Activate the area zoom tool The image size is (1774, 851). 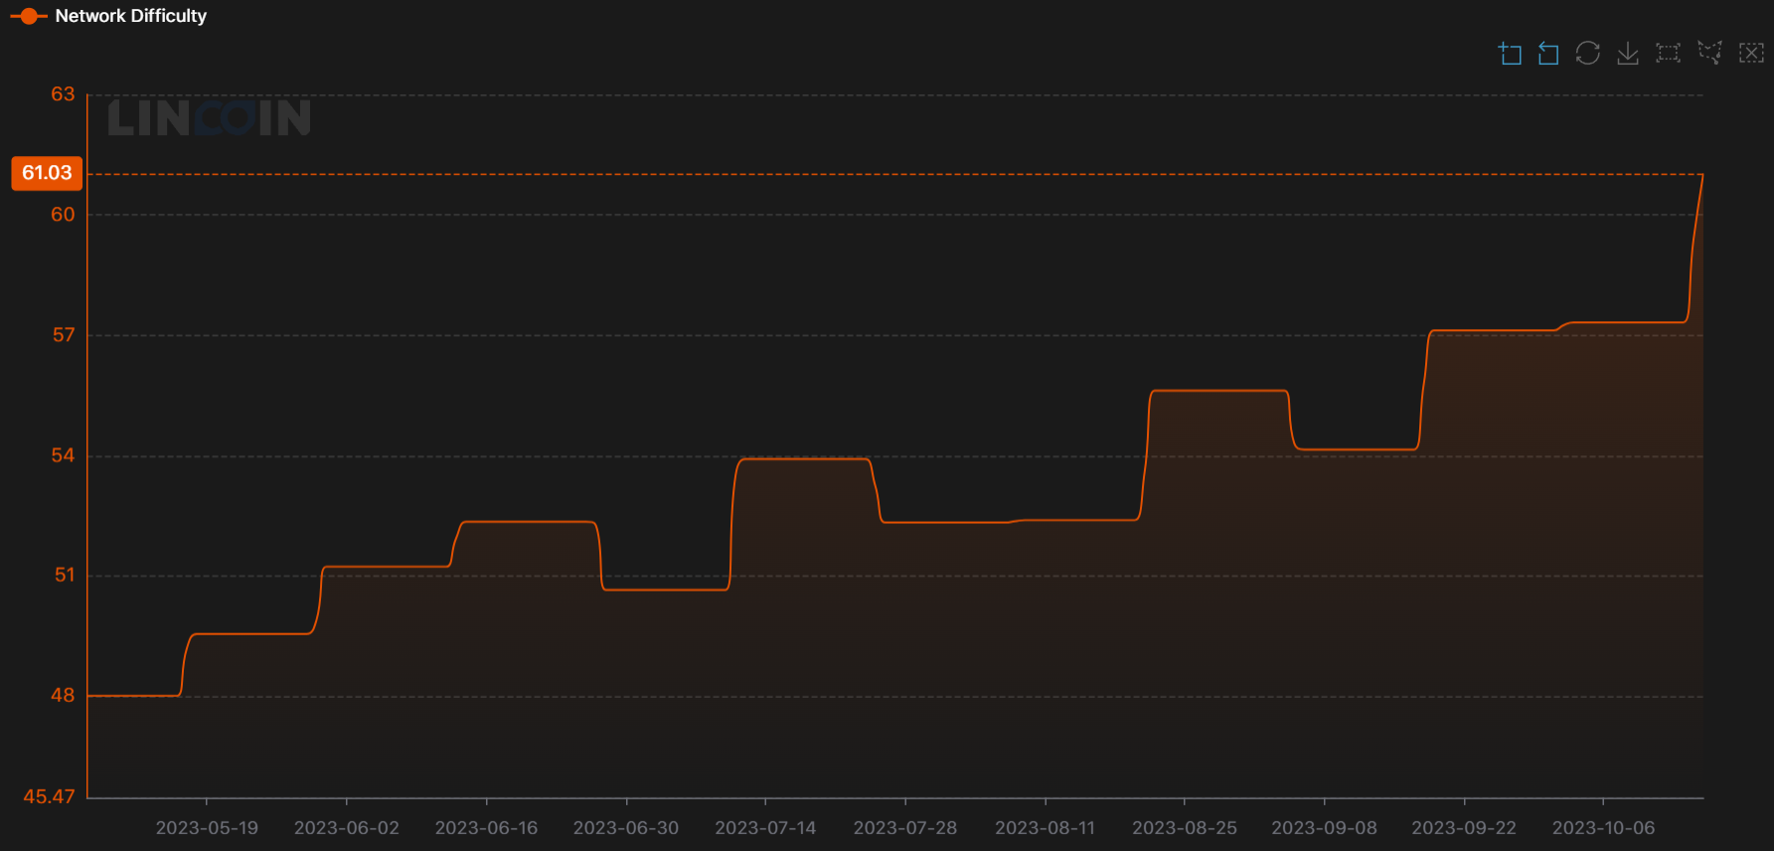(x=1510, y=53)
